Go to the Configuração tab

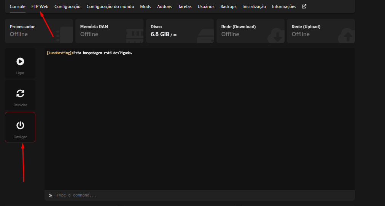click(67, 6)
